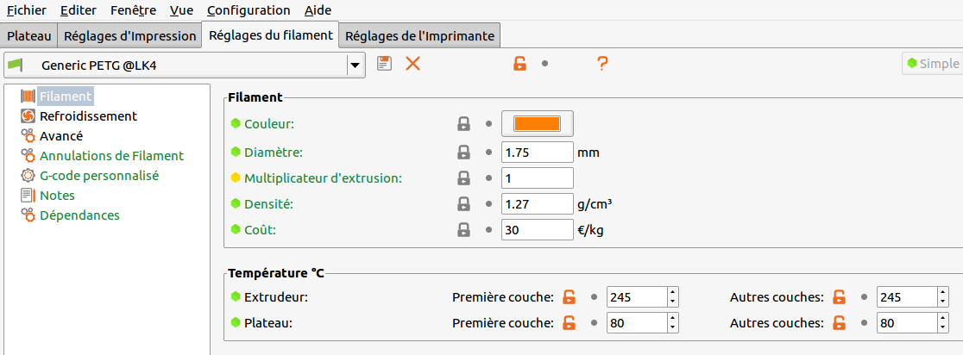The width and height of the screenshot is (963, 355).
Task: Click the orange unlocked padlock in toolbar
Action: tap(520, 63)
